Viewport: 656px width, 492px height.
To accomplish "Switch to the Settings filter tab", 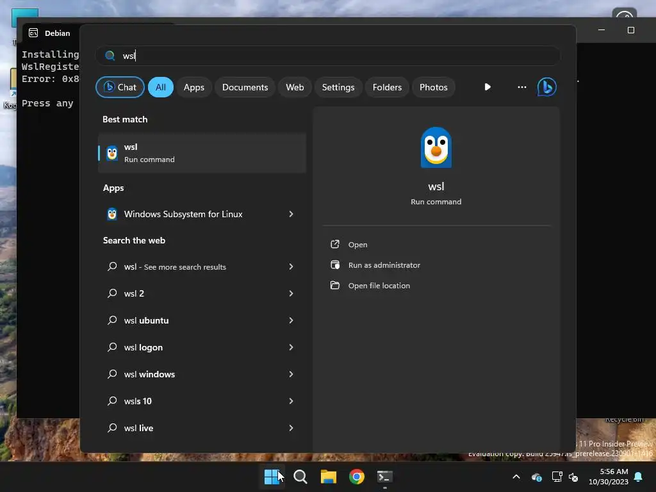I will point(338,87).
